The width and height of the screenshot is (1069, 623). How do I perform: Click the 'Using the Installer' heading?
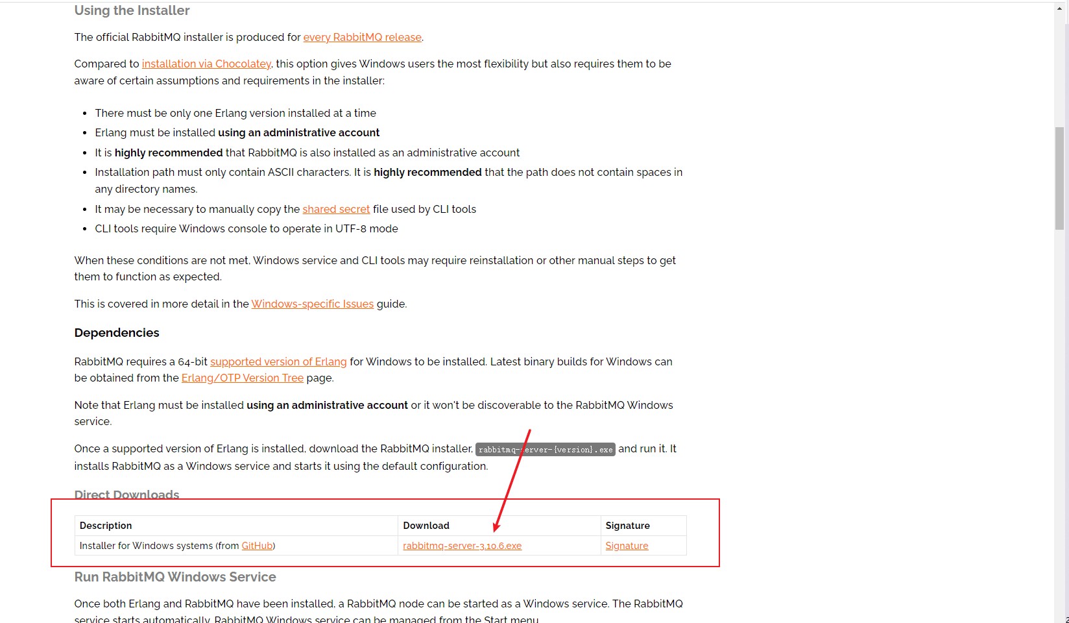(132, 11)
